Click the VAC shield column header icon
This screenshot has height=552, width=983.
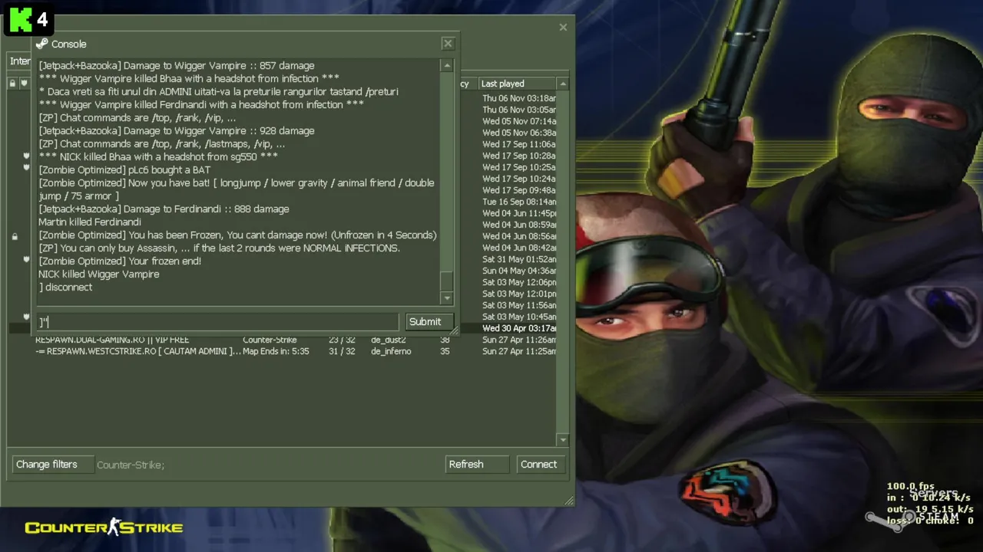pos(24,84)
